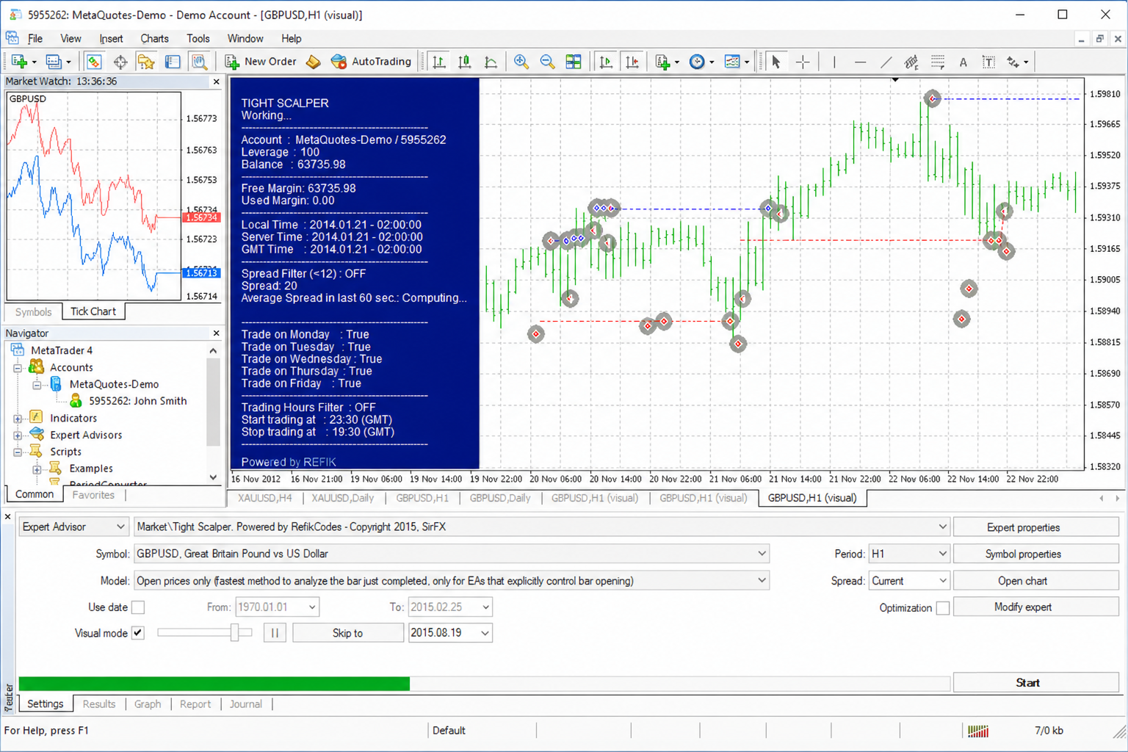Open the Spread Current dropdown

909,581
